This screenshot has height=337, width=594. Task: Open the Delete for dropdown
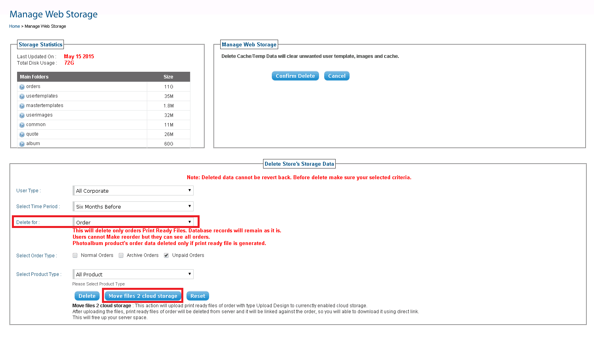(133, 222)
